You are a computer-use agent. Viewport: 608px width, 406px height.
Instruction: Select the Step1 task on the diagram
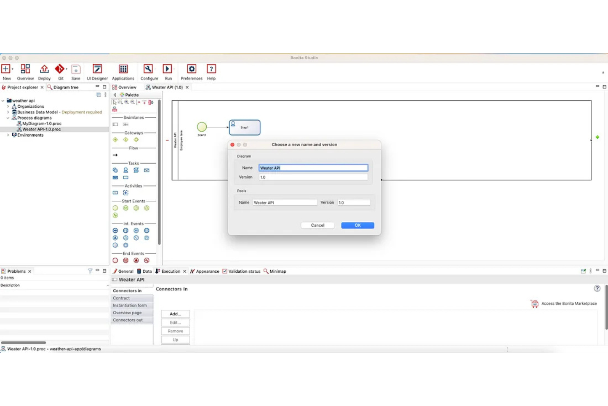(x=244, y=128)
